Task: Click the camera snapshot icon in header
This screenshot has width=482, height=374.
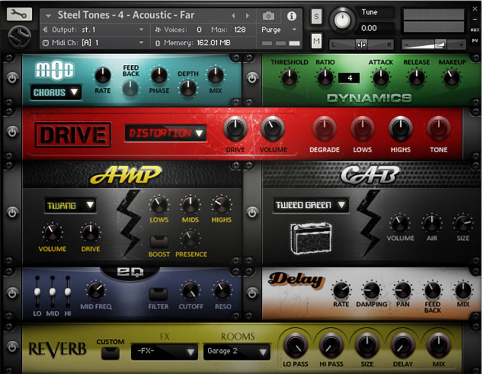Action: (268, 15)
